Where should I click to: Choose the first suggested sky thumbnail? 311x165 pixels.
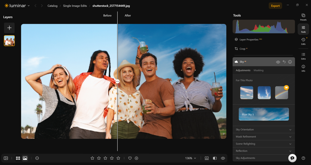247,93
